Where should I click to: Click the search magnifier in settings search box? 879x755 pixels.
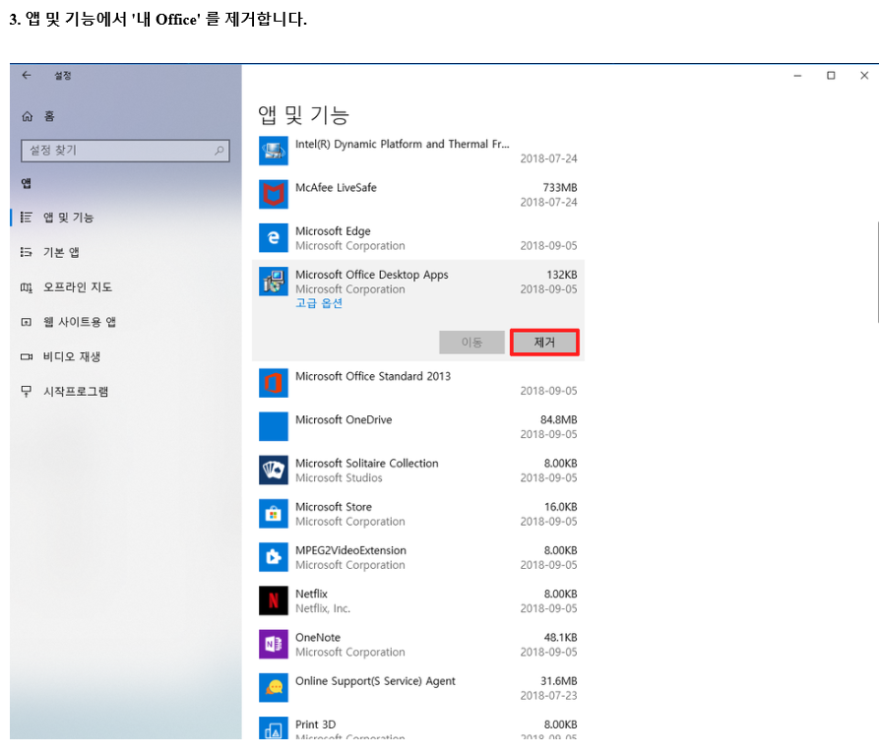point(220,151)
